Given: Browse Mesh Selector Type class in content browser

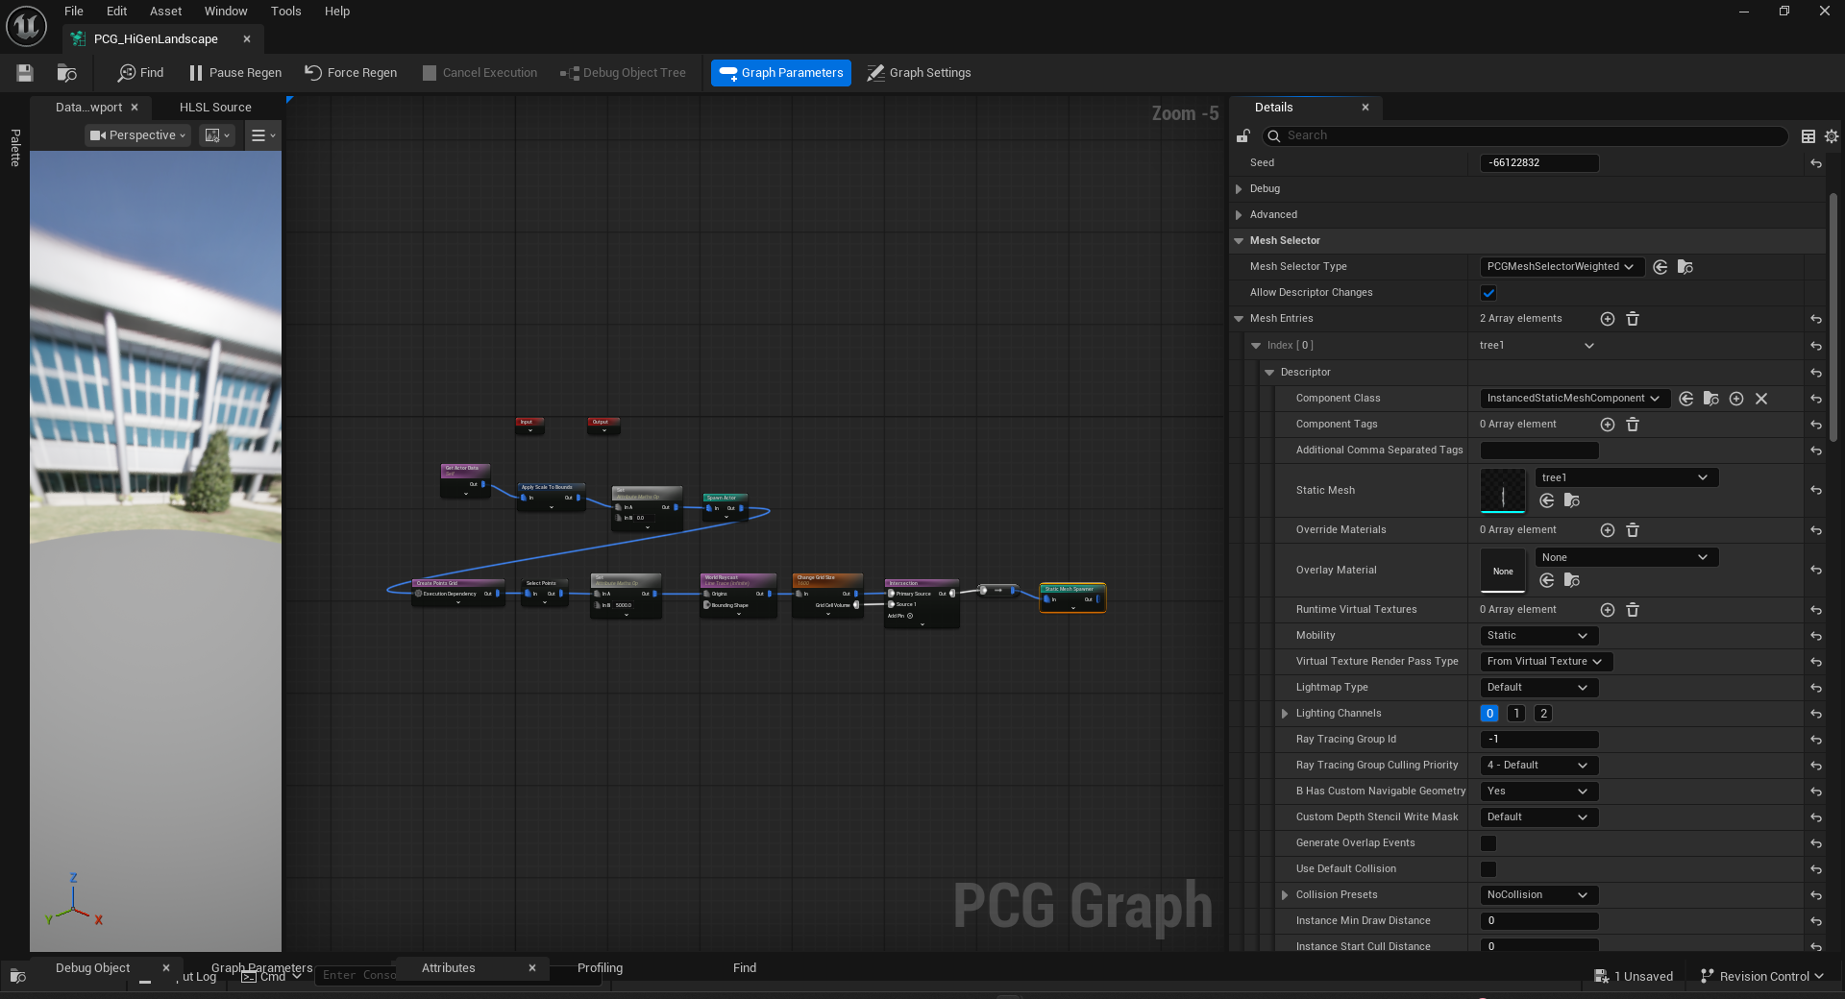Looking at the screenshot, I should pos(1685,267).
